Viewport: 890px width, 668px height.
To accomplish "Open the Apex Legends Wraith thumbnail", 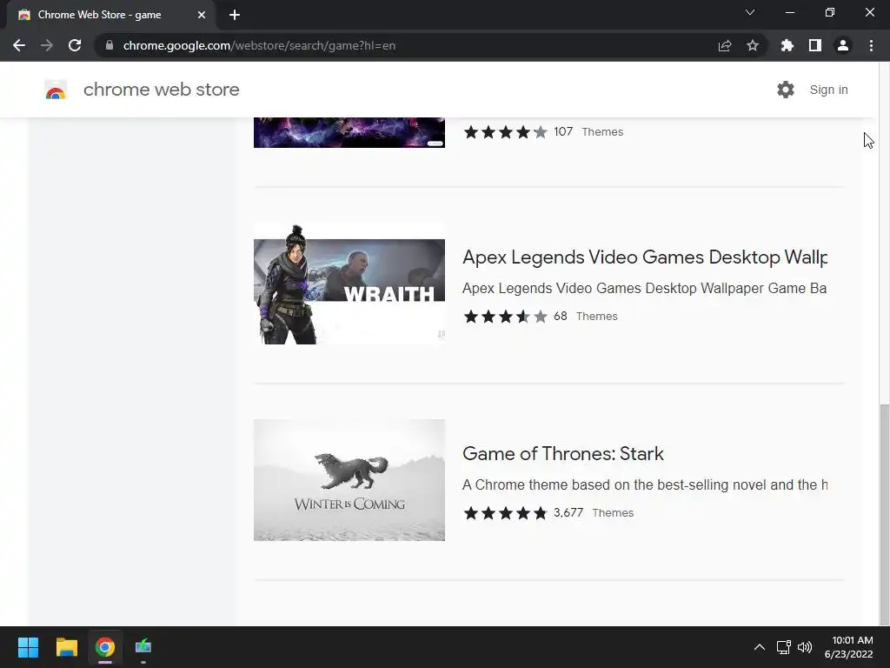I will 349,284.
